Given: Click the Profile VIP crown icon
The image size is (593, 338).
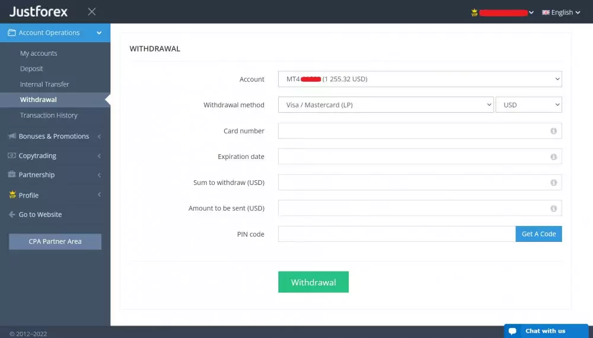Looking at the screenshot, I should (x=12, y=194).
